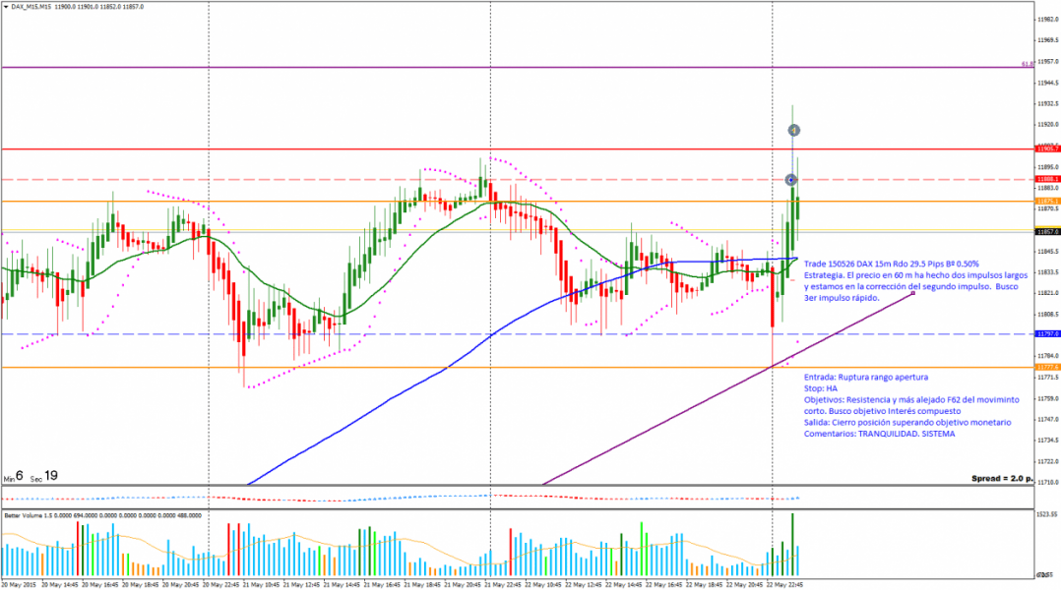Click the '20 May 2015' date on time axis
1061x590 pixels.
click(x=19, y=584)
